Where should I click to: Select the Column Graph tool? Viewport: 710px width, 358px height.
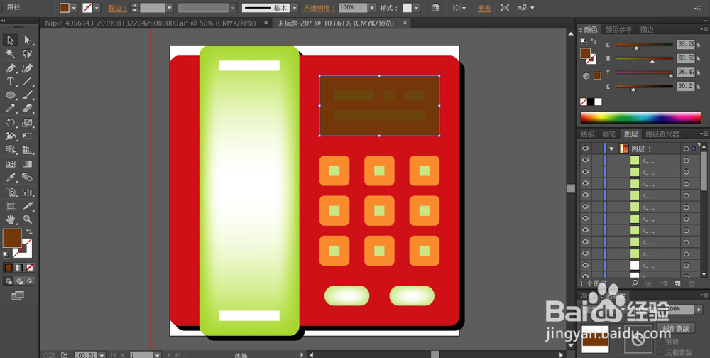tap(27, 191)
